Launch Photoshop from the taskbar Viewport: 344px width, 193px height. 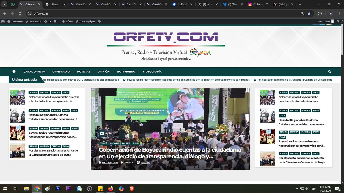point(58,189)
